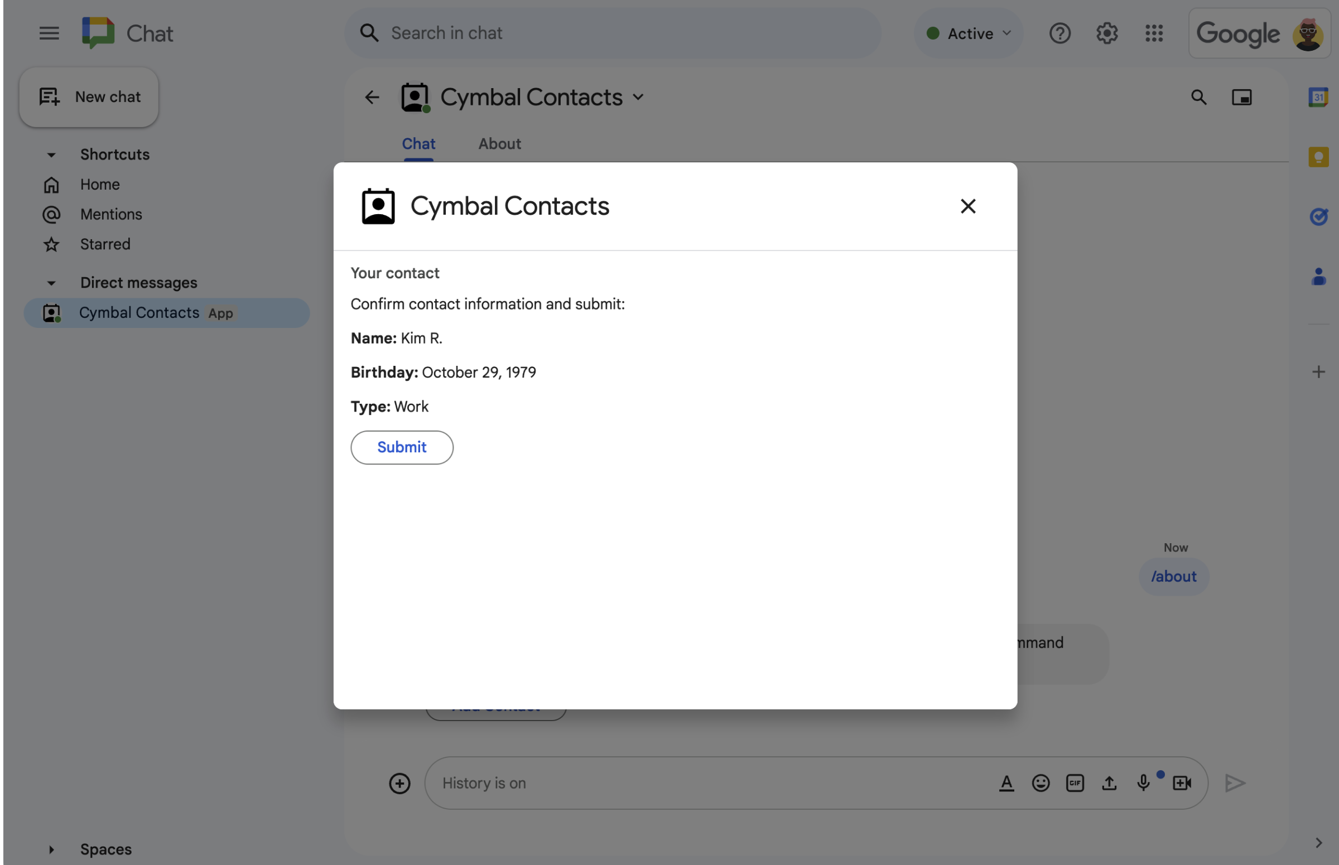Viewport: 1339px width, 865px height.
Task: Submit the contact information form
Action: pyautogui.click(x=401, y=447)
